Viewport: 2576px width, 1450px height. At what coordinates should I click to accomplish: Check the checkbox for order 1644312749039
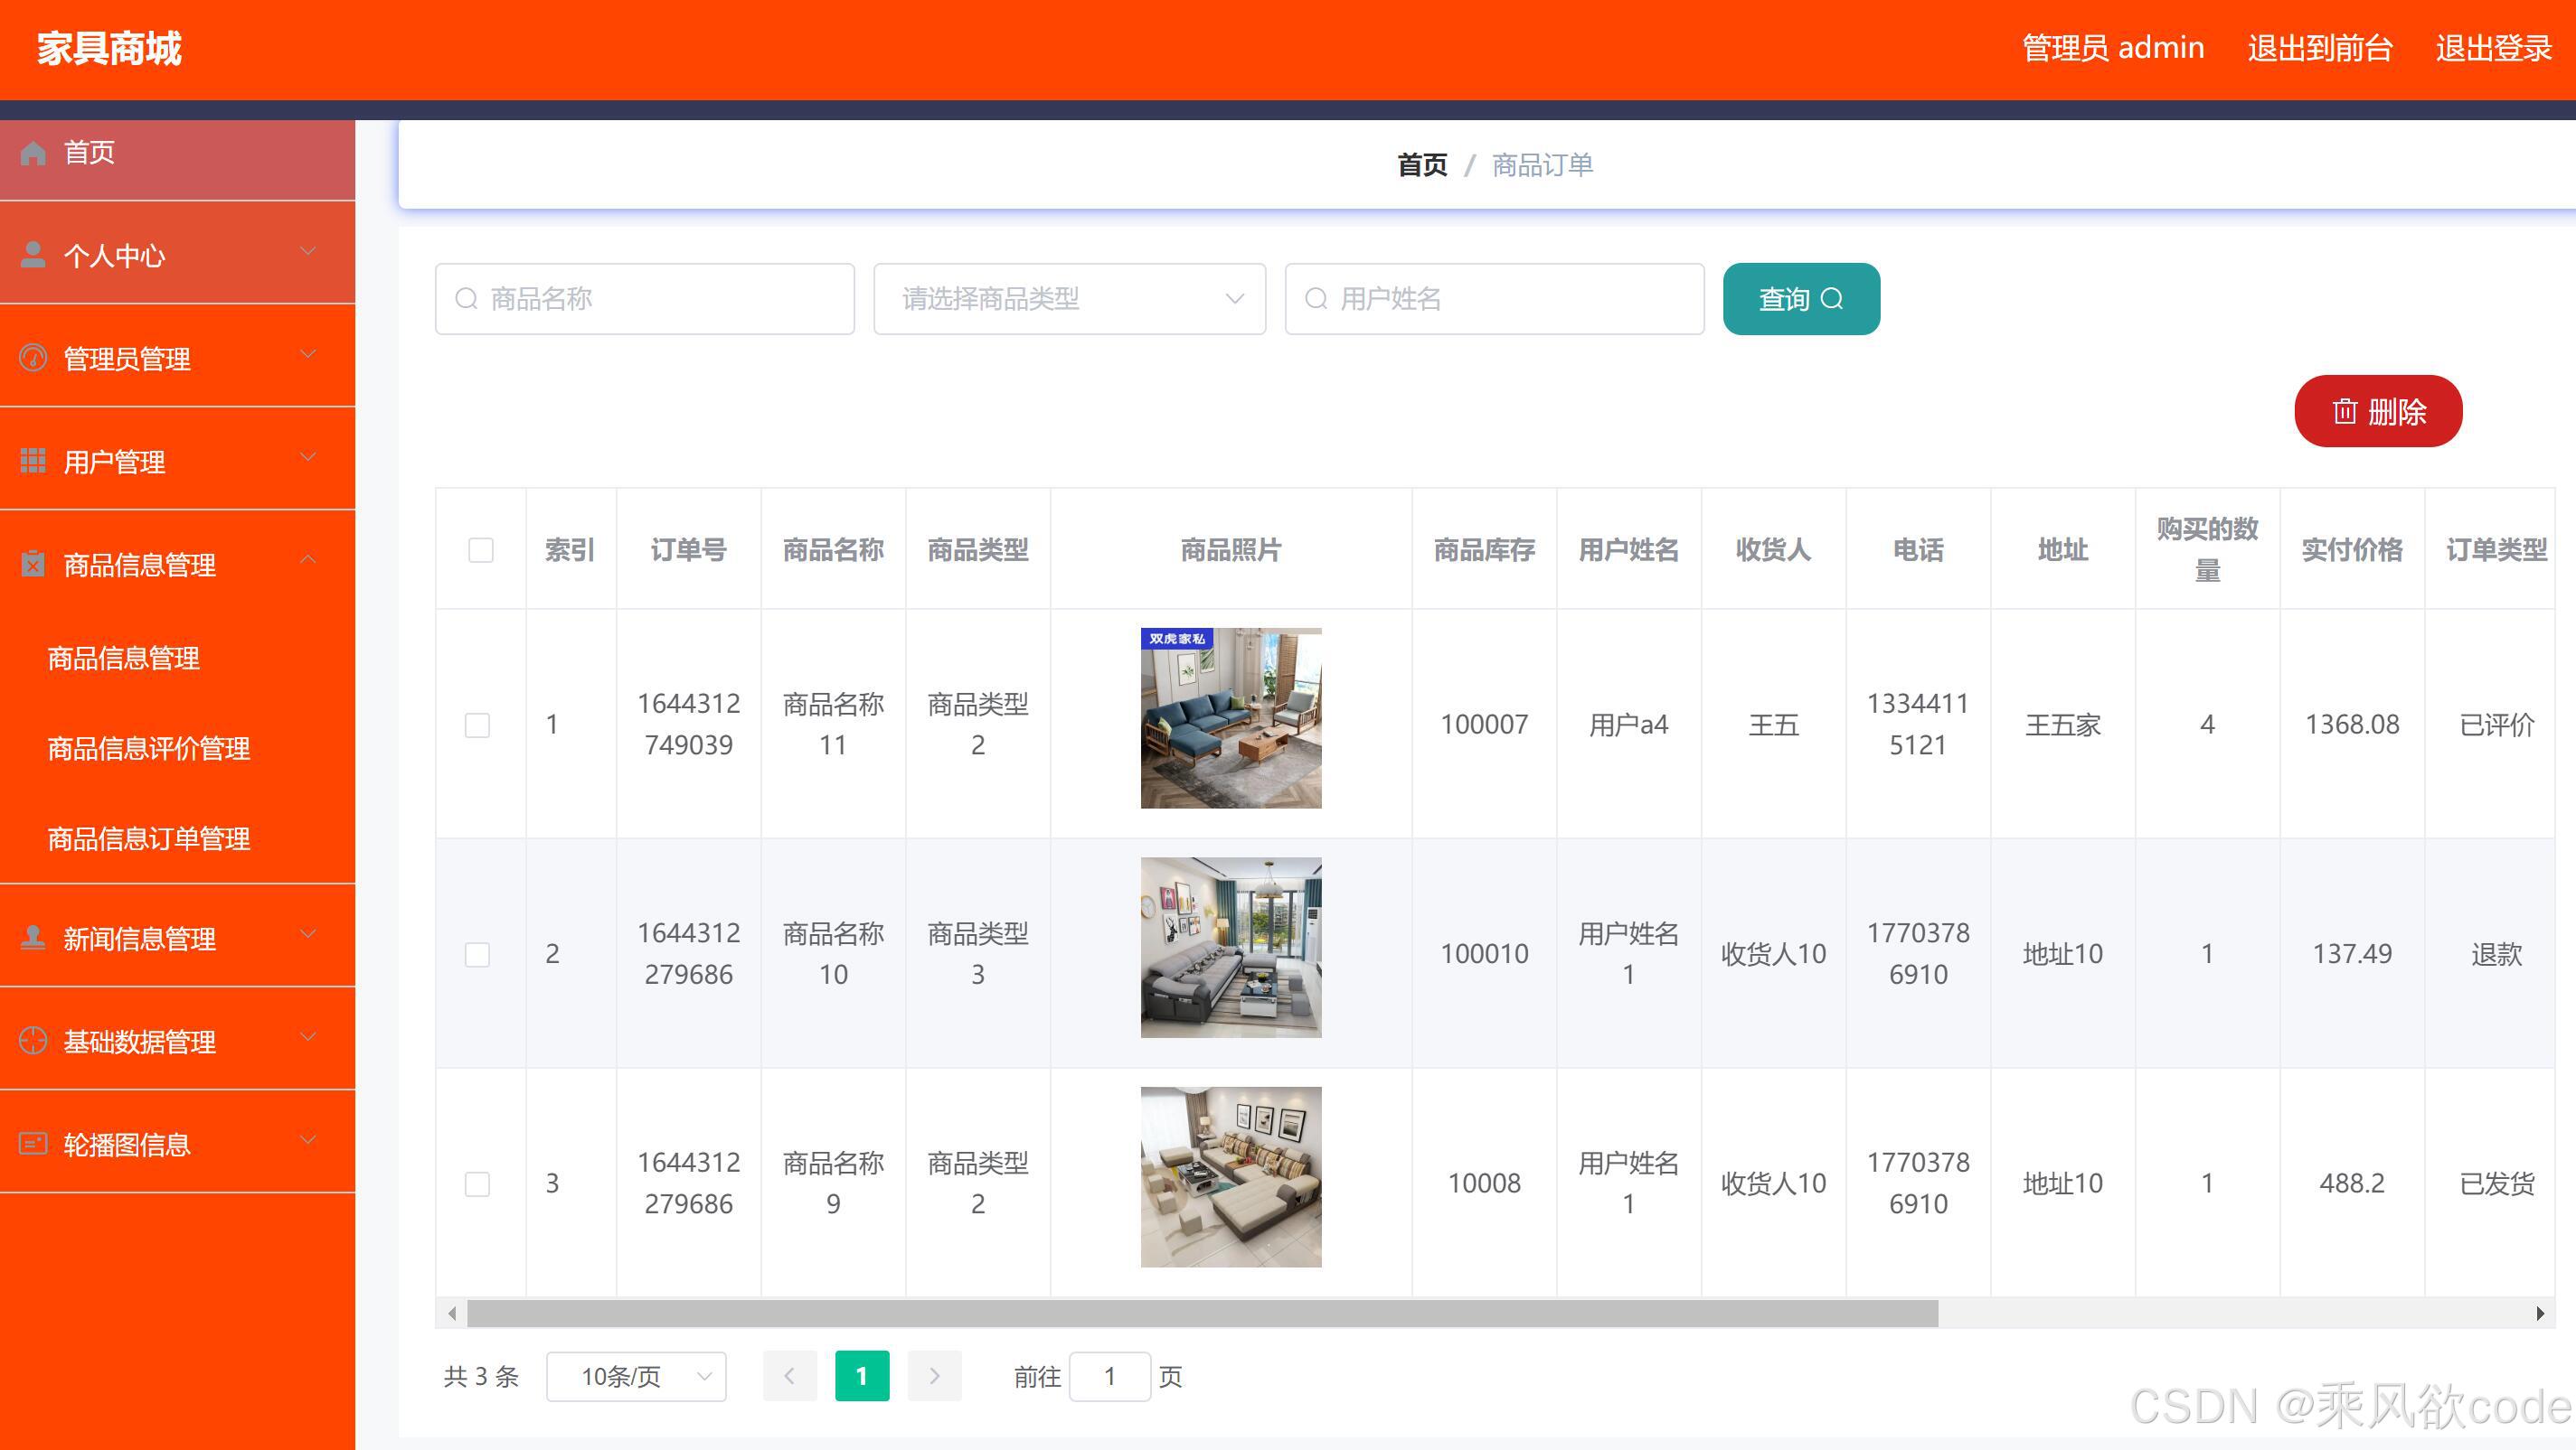pos(478,725)
